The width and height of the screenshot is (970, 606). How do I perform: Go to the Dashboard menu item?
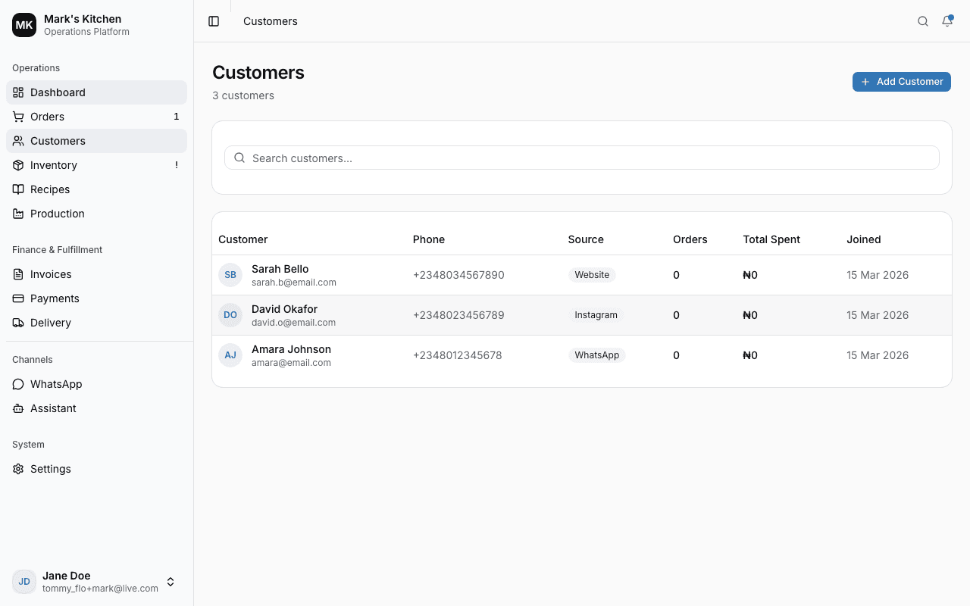(x=57, y=92)
